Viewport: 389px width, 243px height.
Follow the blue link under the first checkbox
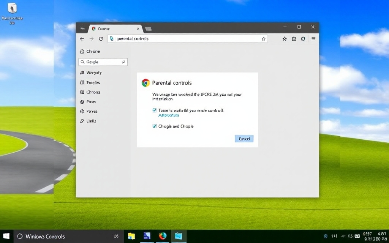click(x=169, y=115)
